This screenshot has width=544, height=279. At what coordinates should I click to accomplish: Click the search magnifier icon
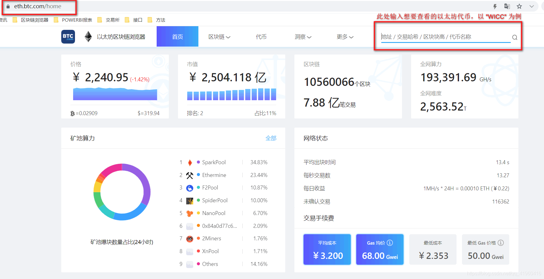point(514,37)
